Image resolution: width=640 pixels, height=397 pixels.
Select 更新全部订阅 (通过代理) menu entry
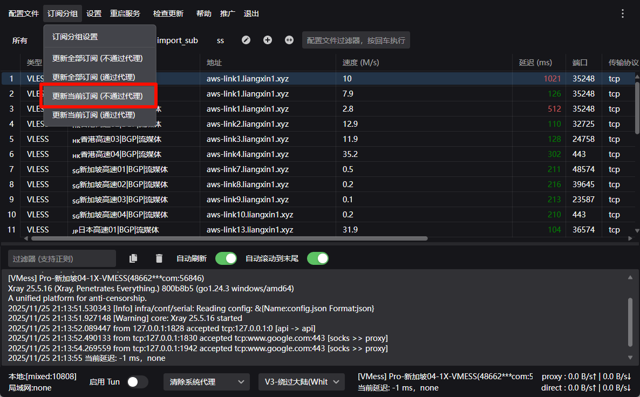(x=94, y=77)
